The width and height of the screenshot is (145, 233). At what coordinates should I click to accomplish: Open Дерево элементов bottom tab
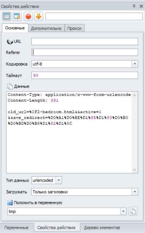coord(102,227)
